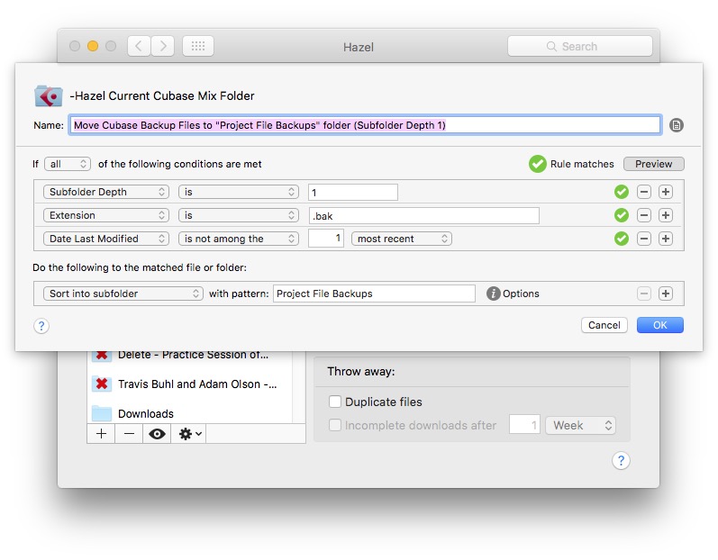
Task: Add a folder with the plus button
Action: pos(101,433)
